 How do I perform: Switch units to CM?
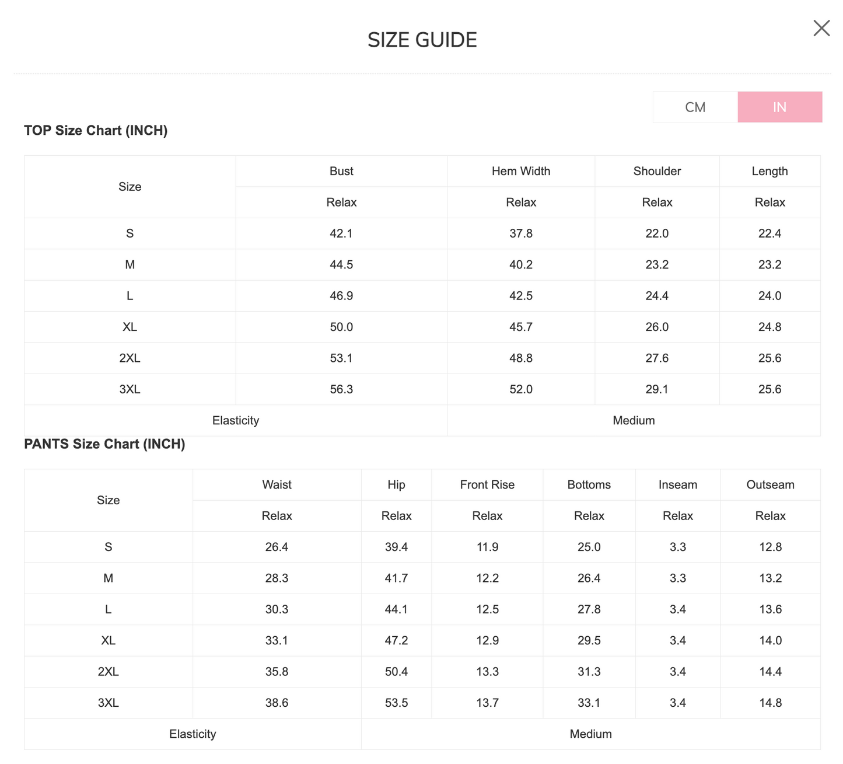tap(695, 107)
